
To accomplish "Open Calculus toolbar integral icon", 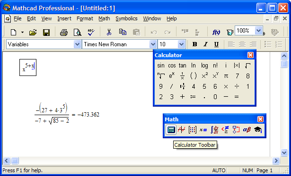I will tap(214, 130).
